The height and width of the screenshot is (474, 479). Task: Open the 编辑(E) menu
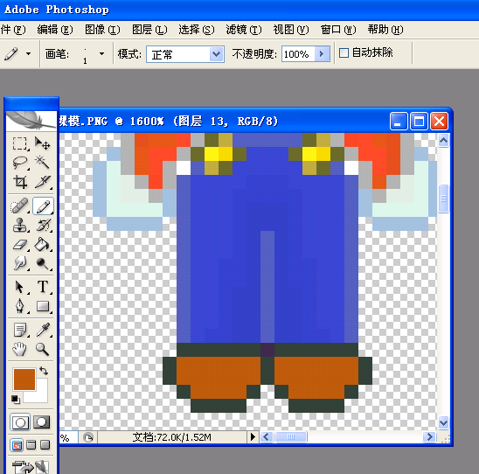click(55, 30)
